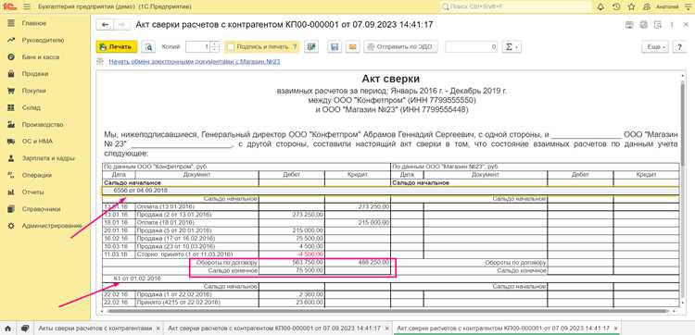Viewport: 695px width, 335px height.
Task: Open link Начать обмен электронными документами
Action: [x=195, y=61]
